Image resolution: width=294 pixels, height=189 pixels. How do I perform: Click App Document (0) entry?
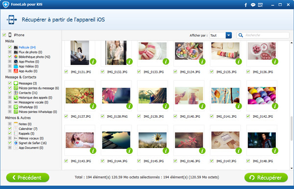coord(31,147)
